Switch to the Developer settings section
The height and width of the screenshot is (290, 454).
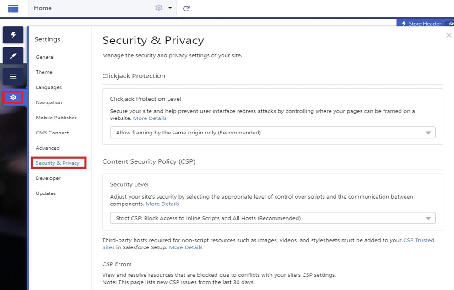pyautogui.click(x=48, y=178)
